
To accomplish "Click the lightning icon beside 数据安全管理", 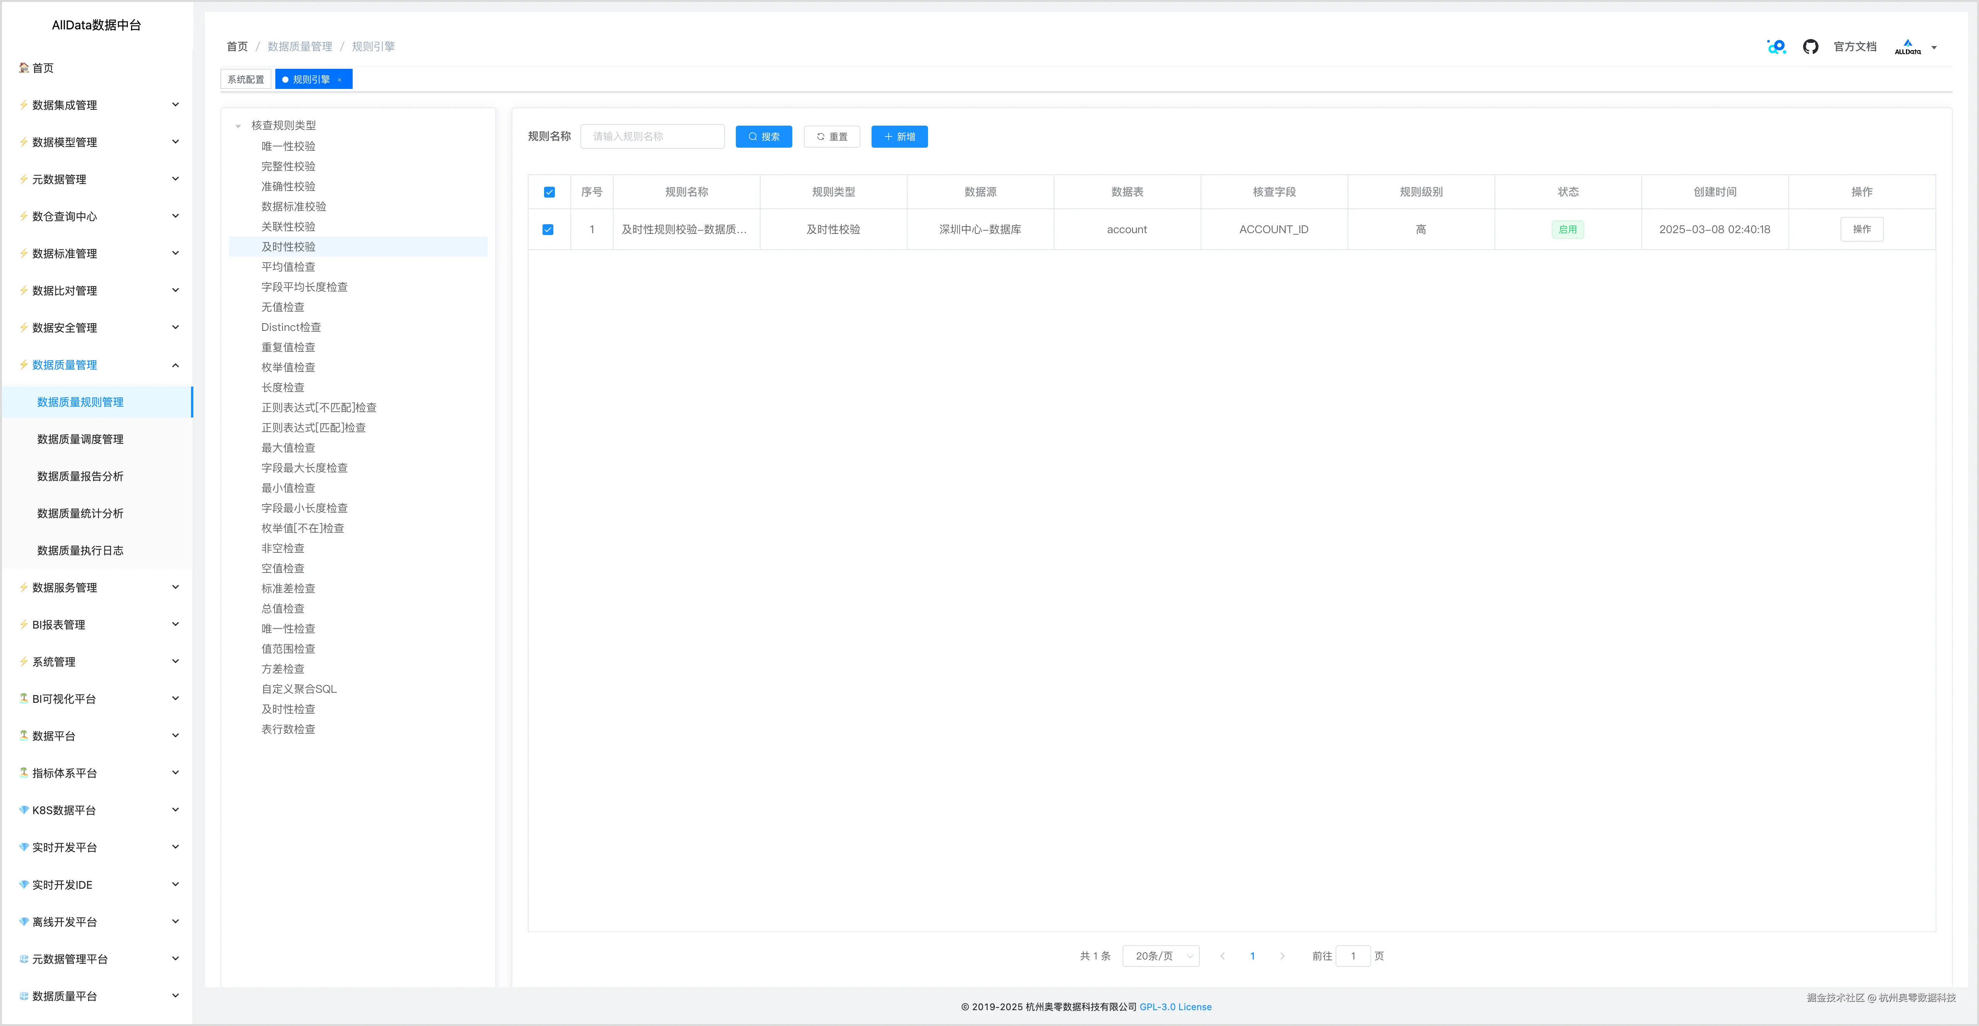I will (x=24, y=327).
